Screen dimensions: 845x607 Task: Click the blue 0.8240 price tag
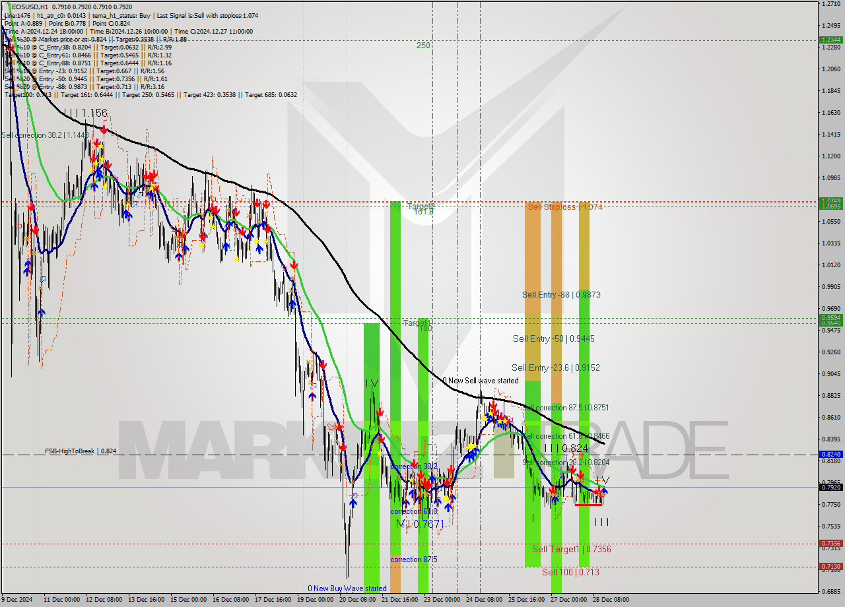click(830, 454)
